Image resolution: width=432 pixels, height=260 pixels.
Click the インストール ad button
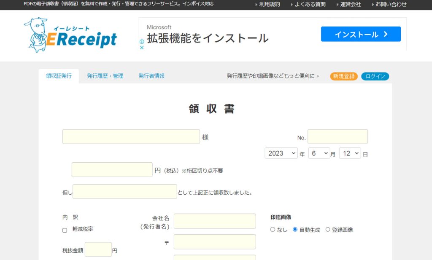(x=361, y=34)
